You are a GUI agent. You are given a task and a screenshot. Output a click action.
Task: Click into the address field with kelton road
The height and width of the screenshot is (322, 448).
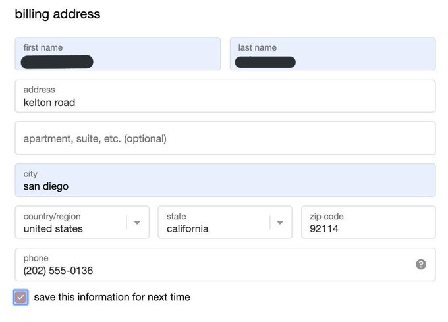pyautogui.click(x=225, y=96)
